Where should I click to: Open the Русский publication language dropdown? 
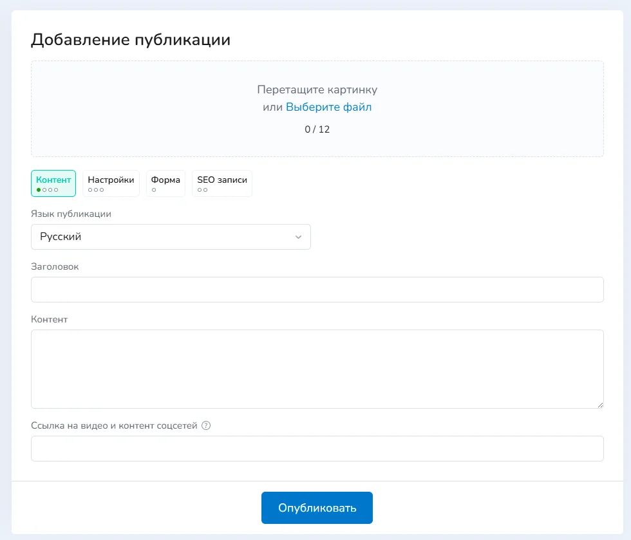pos(171,237)
